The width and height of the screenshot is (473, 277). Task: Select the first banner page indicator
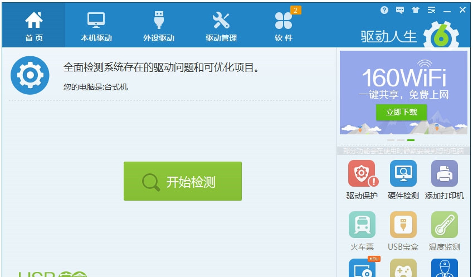tap(391, 140)
